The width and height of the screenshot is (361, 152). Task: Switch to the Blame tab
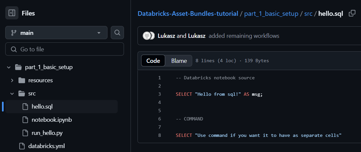click(x=179, y=61)
